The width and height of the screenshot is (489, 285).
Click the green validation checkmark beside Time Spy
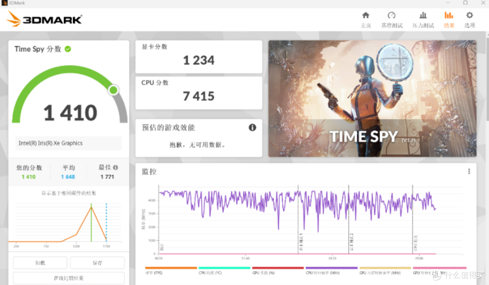(68, 49)
